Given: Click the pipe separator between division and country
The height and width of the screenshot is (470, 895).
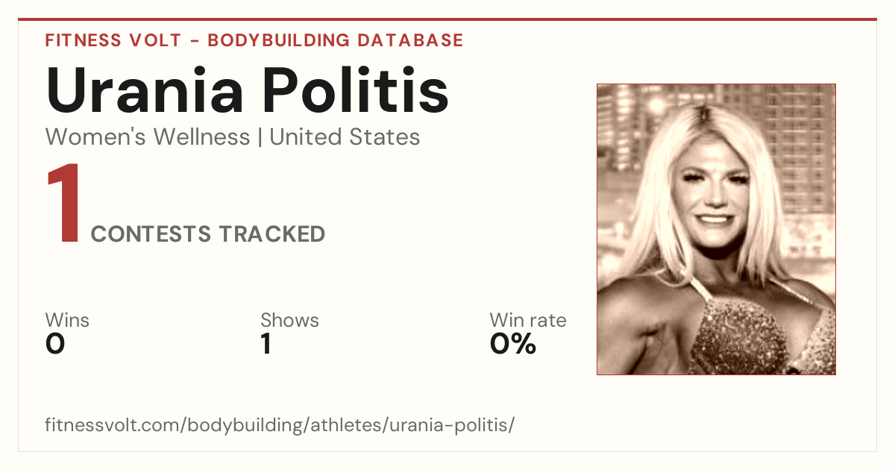Looking at the screenshot, I should point(260,138).
